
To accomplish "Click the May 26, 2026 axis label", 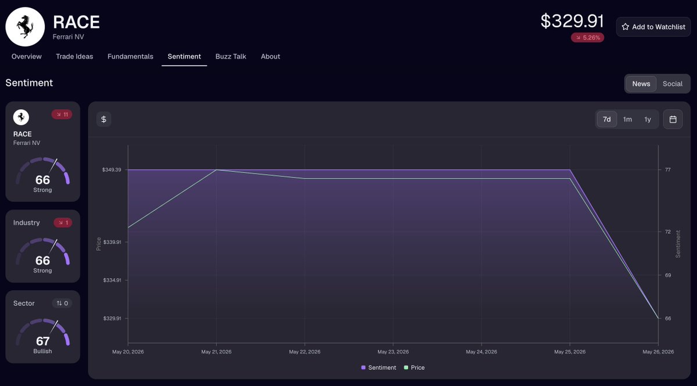I will 658,352.
